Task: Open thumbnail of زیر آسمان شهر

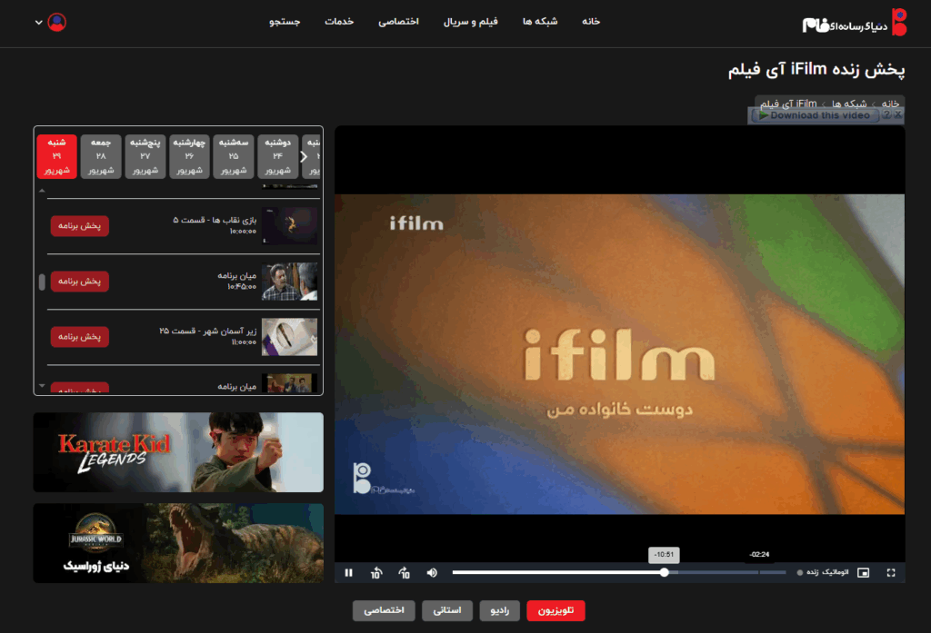Action: click(290, 337)
